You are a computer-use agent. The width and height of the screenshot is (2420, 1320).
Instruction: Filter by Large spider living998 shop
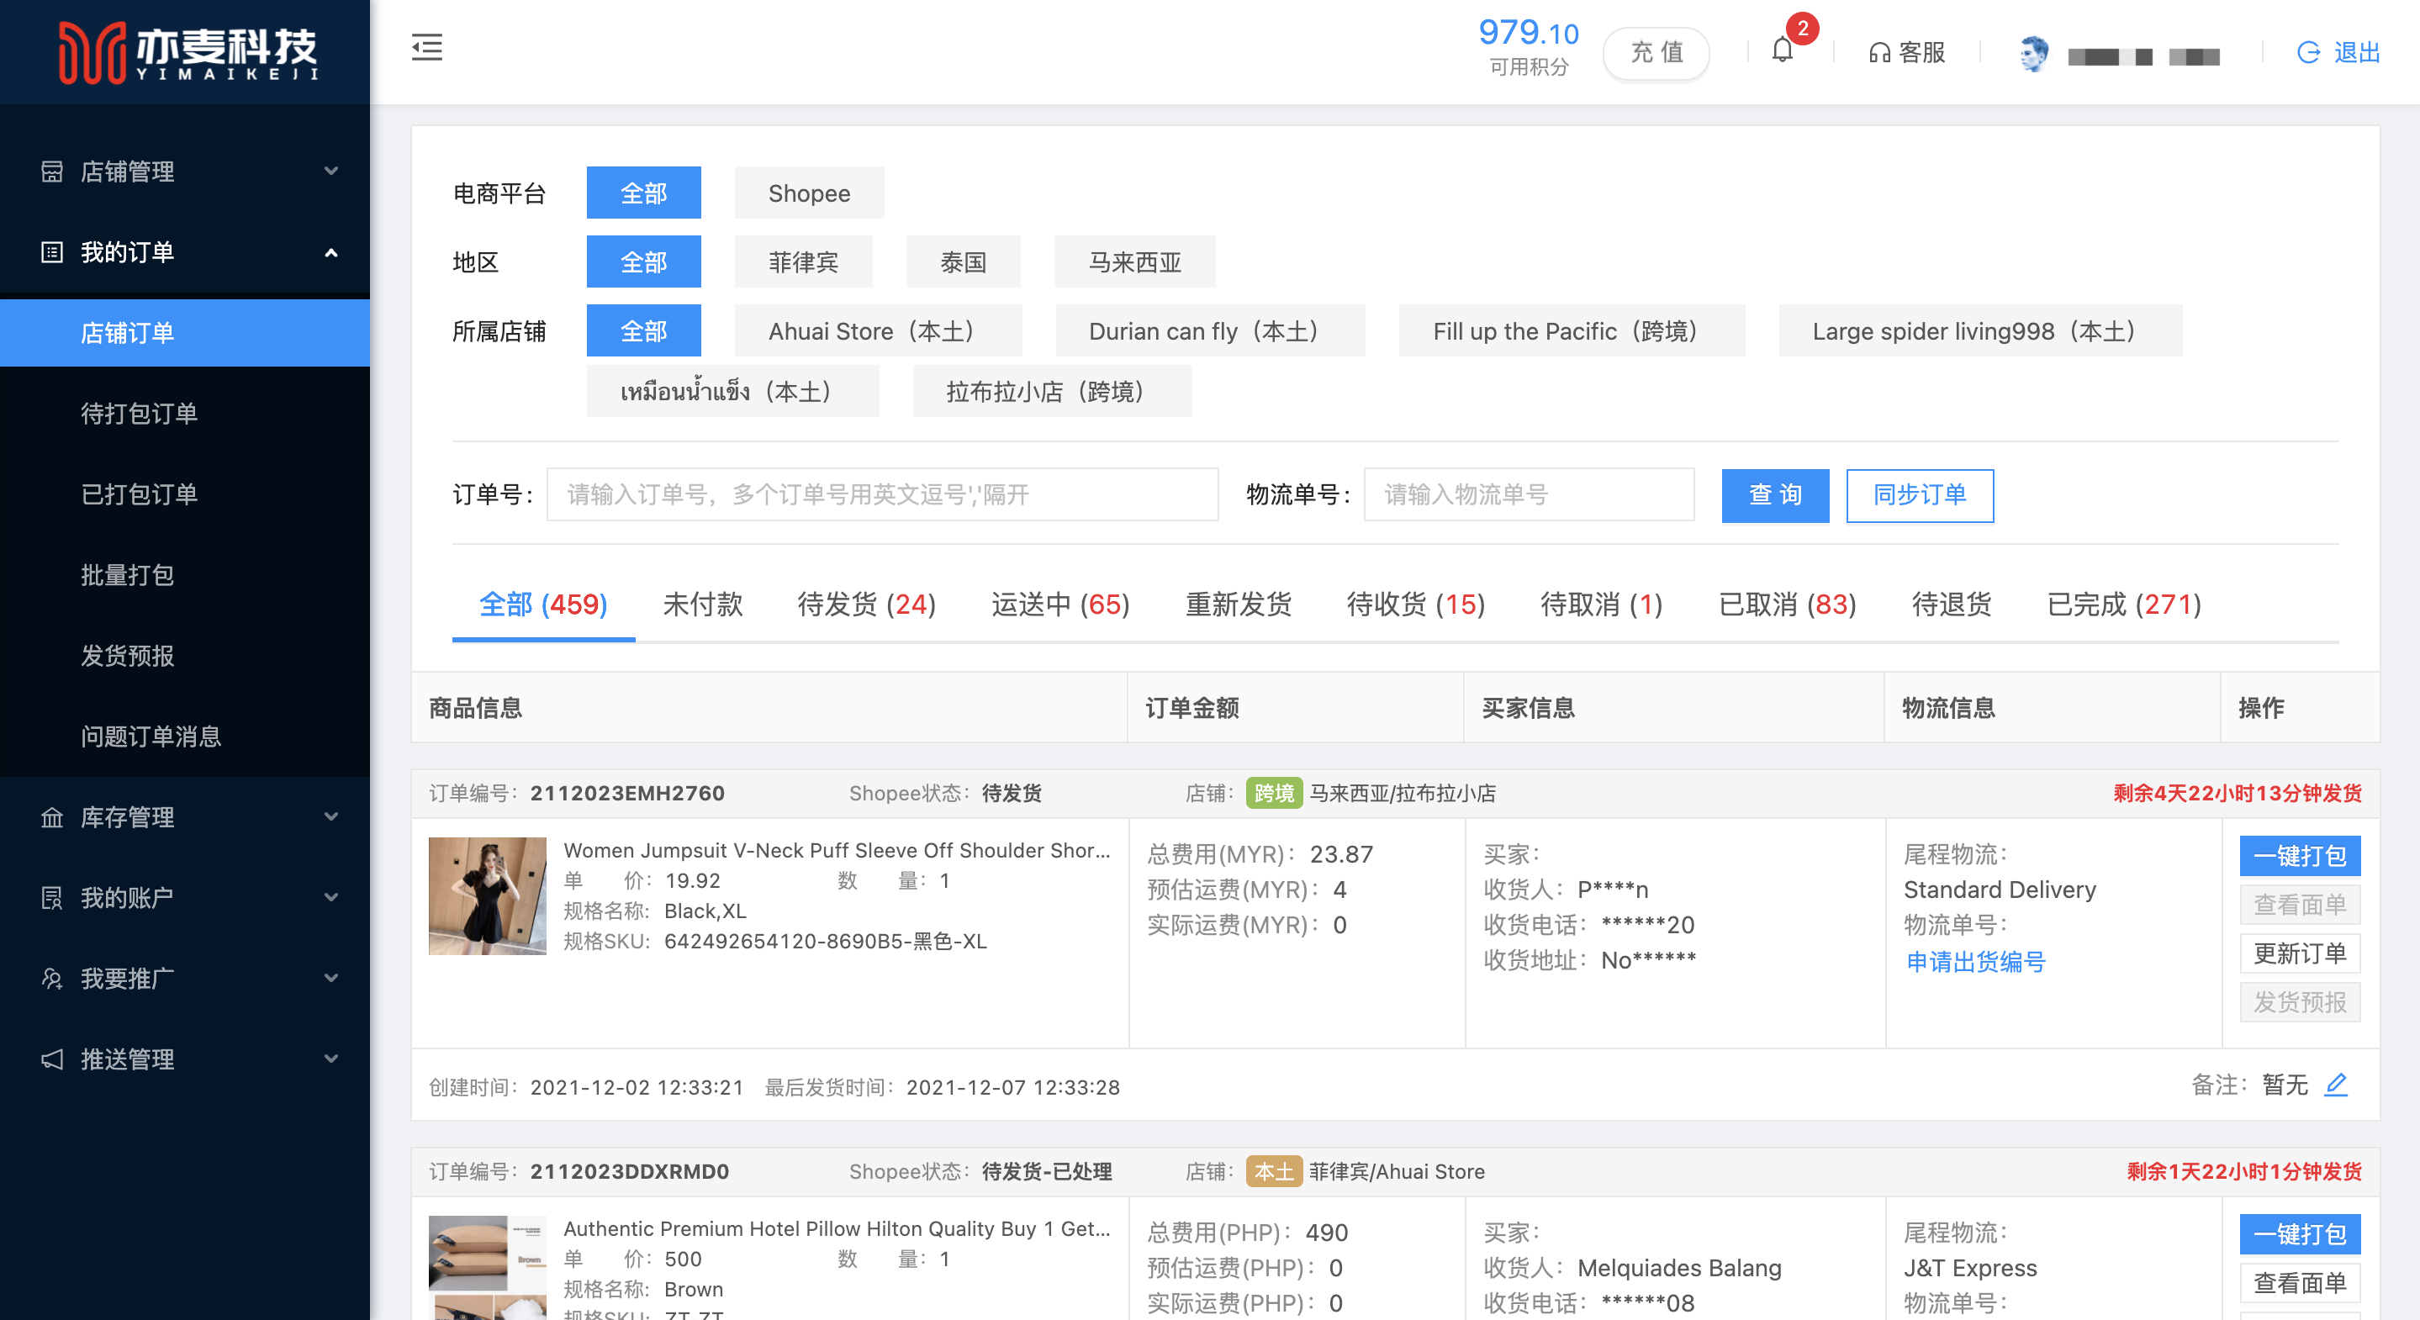point(1980,330)
